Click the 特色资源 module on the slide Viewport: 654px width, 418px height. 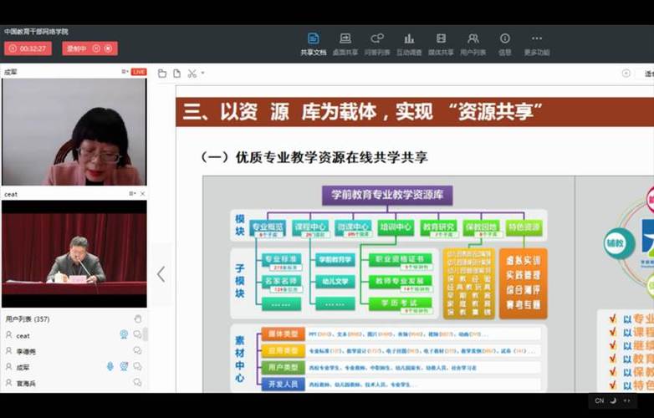[x=524, y=227]
